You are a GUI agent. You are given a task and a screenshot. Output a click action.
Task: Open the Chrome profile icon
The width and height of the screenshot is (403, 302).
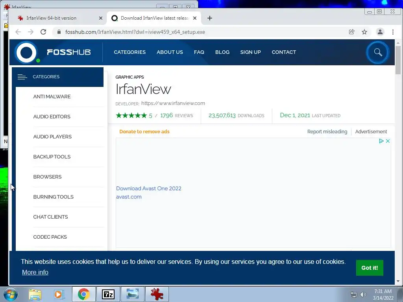[x=380, y=32]
